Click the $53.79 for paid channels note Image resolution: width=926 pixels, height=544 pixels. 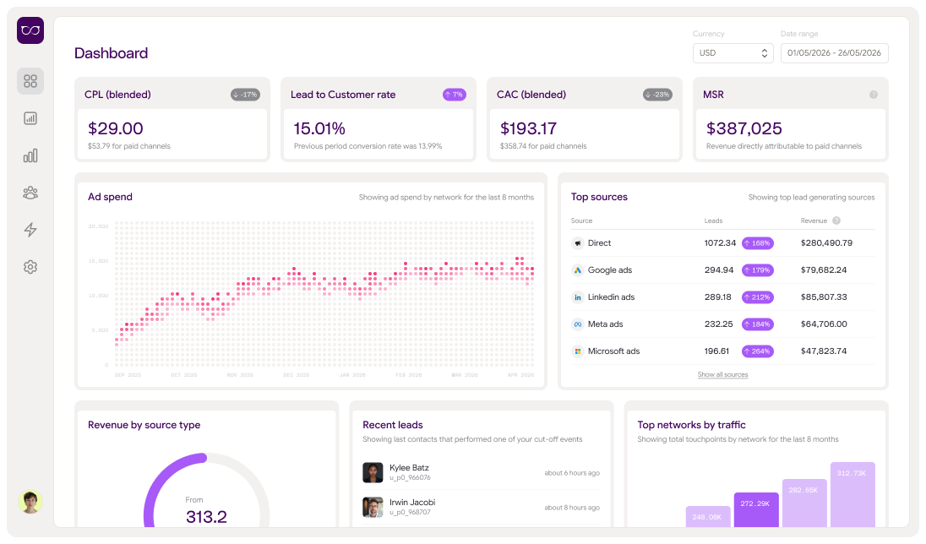click(128, 146)
